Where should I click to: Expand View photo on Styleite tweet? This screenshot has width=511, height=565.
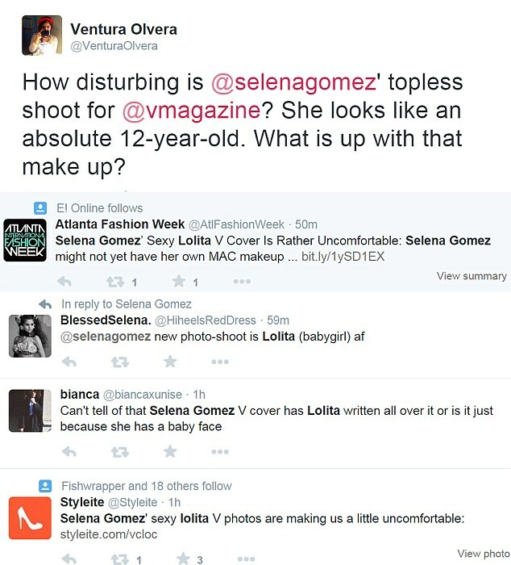click(484, 554)
